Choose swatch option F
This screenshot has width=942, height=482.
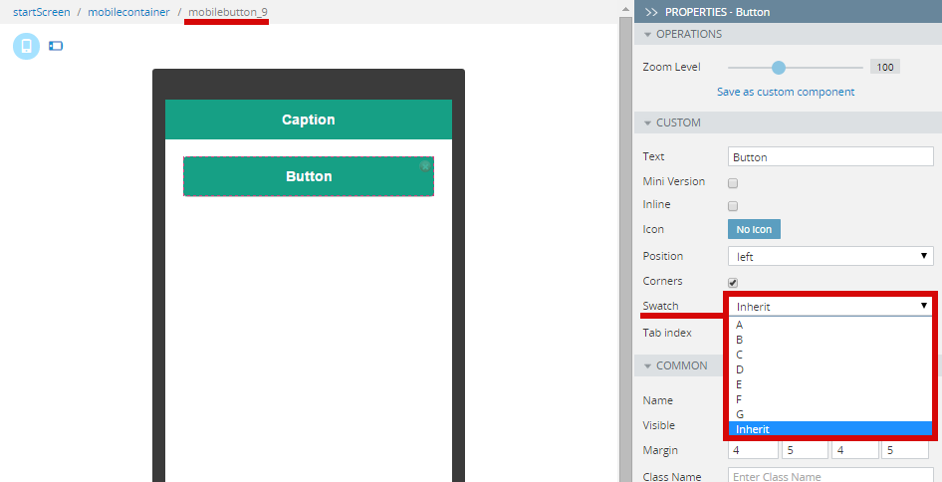[830, 399]
